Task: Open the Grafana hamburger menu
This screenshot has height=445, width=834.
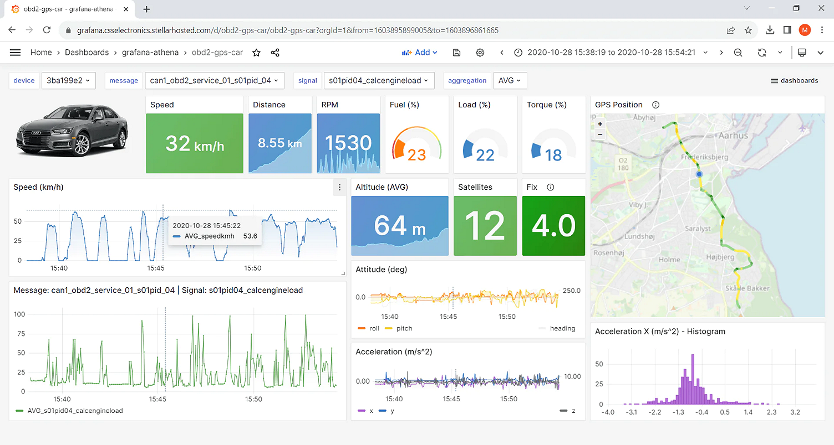Action: 16,53
